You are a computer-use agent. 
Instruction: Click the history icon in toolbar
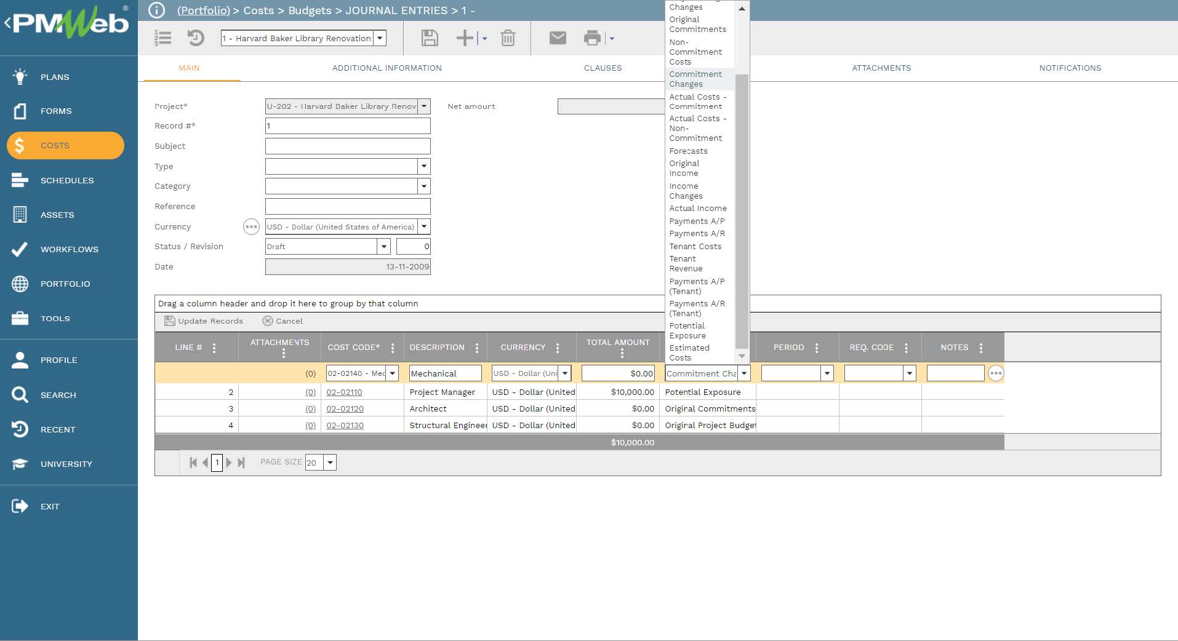[196, 38]
